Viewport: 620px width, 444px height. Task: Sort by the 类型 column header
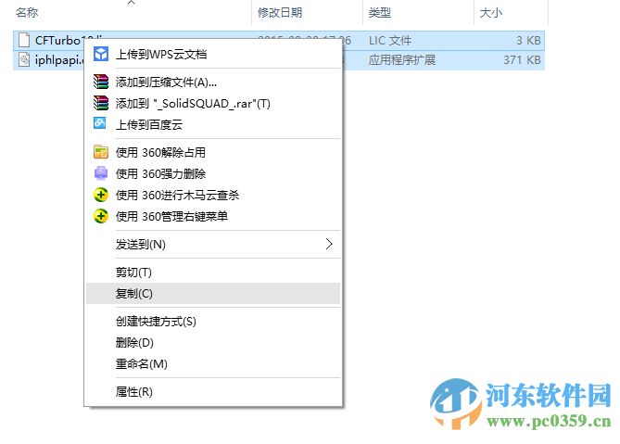coord(380,13)
